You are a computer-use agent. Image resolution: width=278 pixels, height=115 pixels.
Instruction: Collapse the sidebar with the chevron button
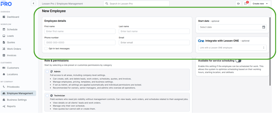point(33,4)
